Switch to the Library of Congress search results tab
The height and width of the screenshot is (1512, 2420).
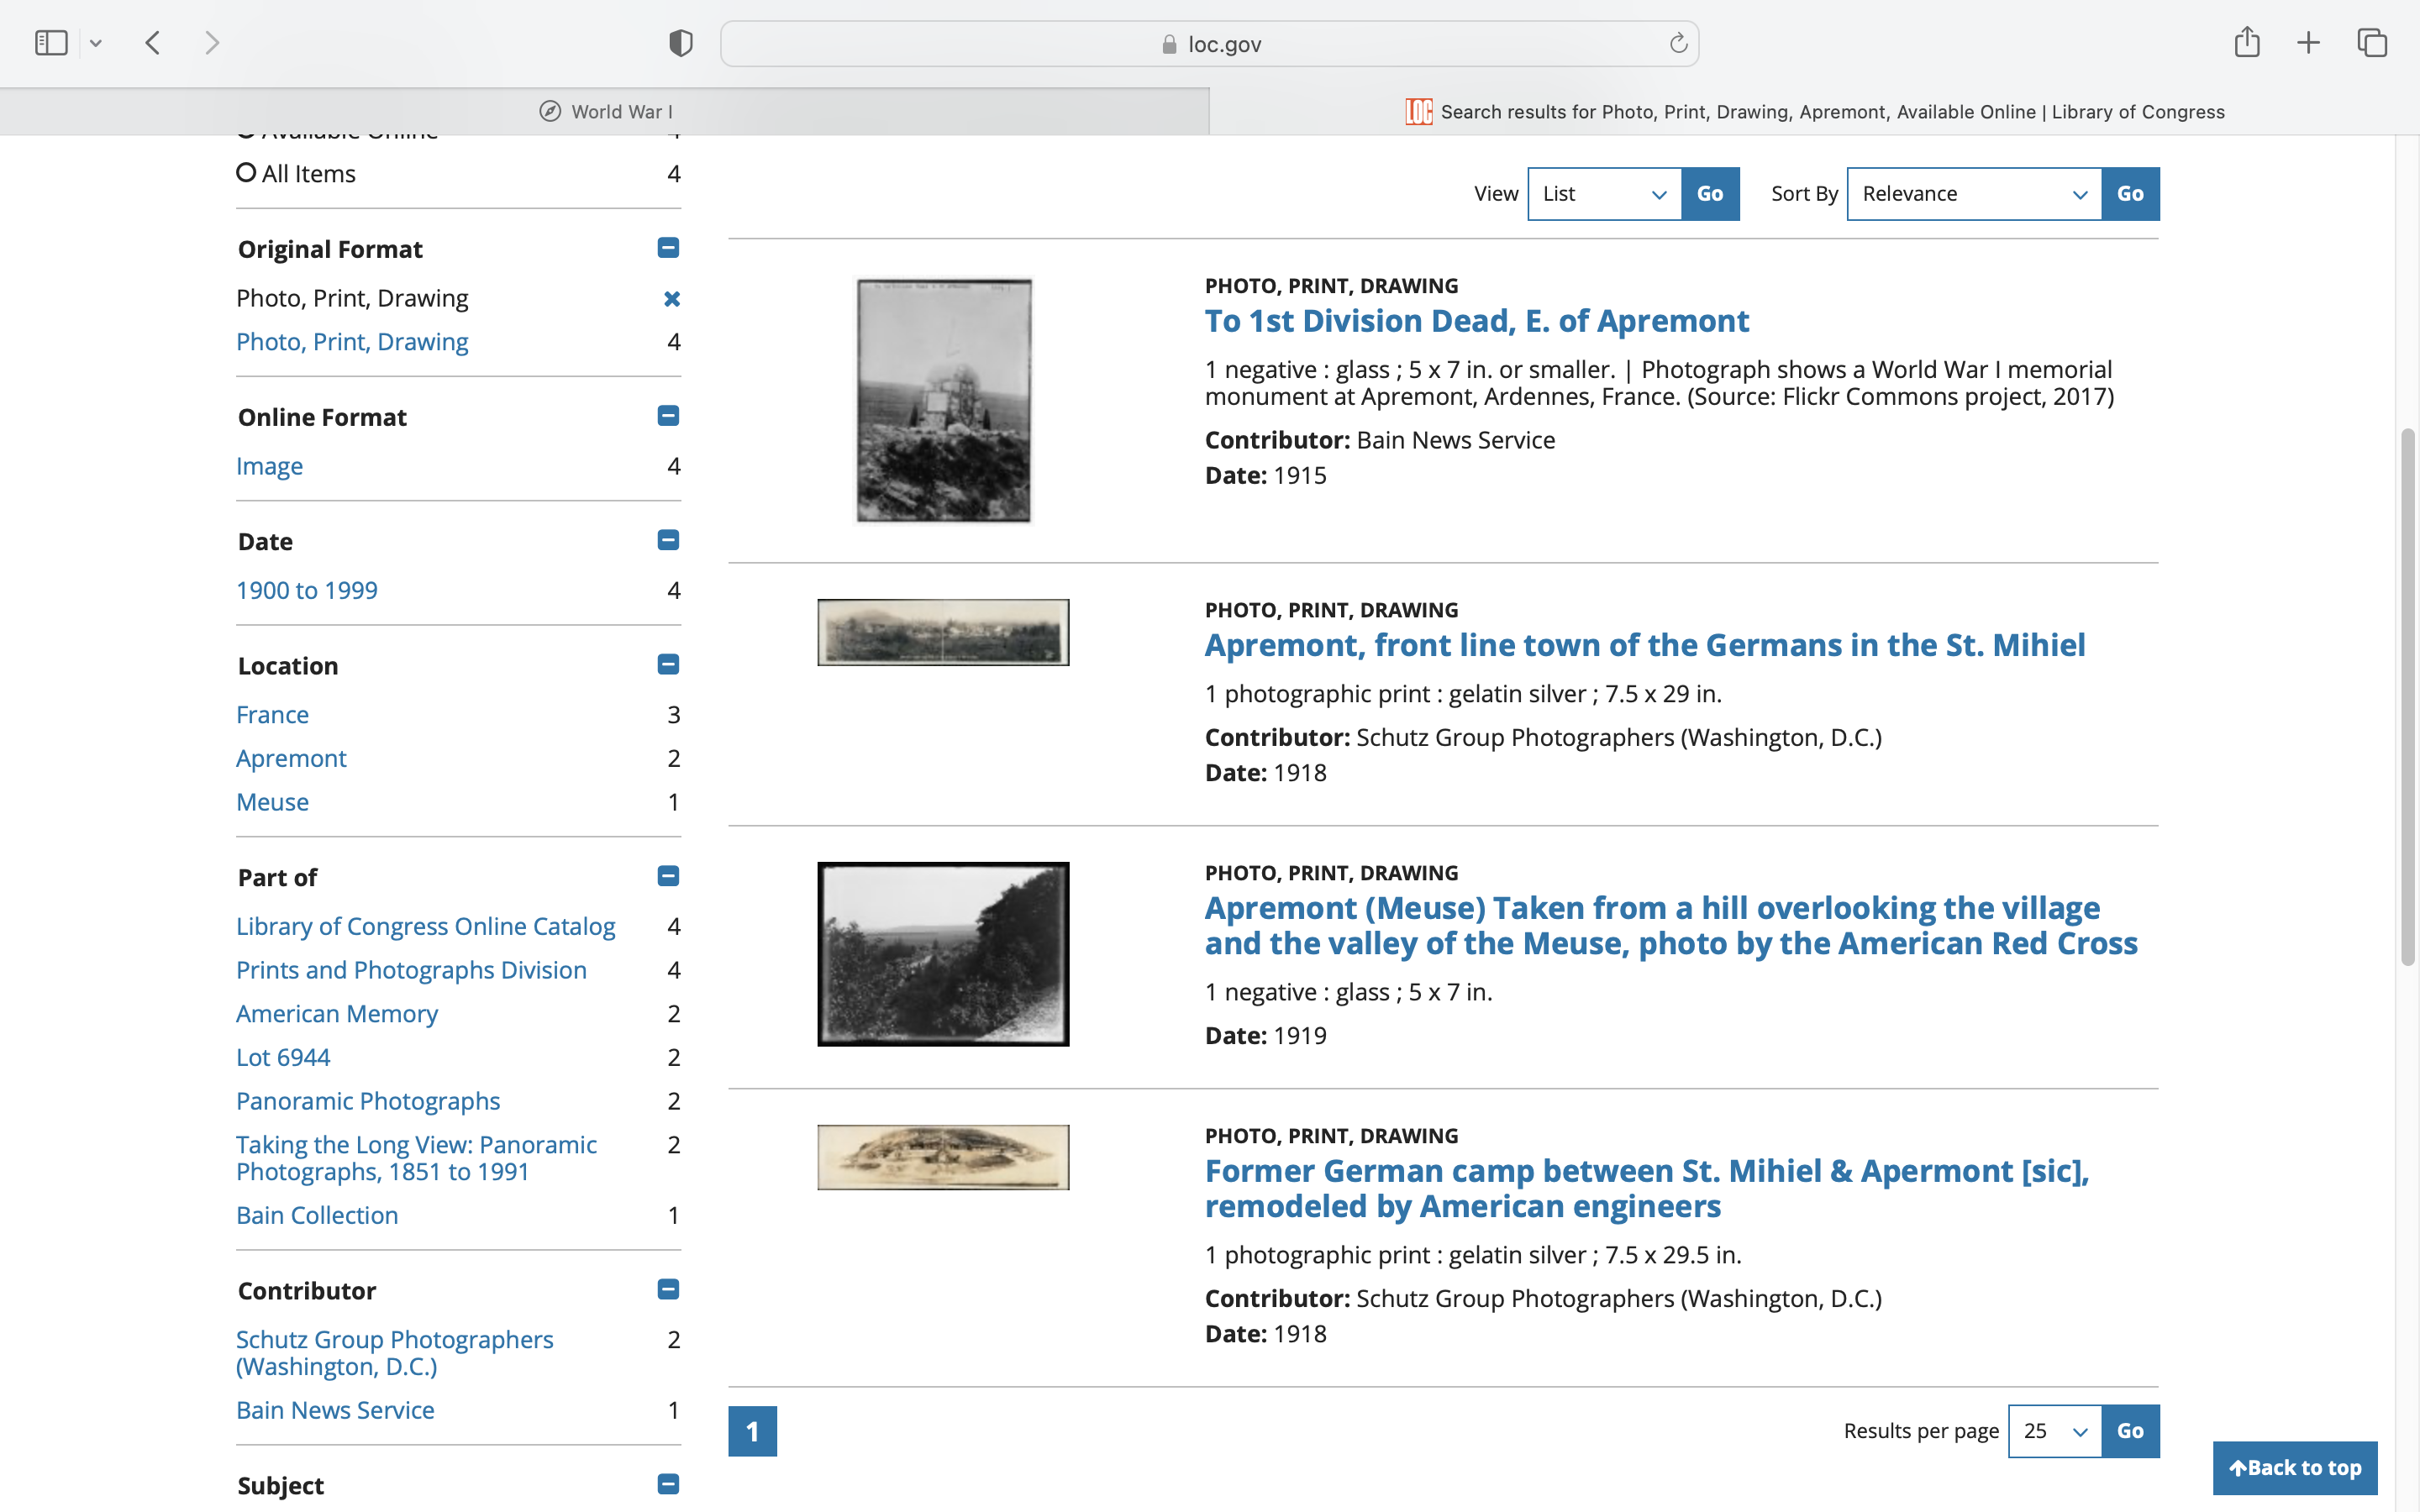pyautogui.click(x=1814, y=112)
